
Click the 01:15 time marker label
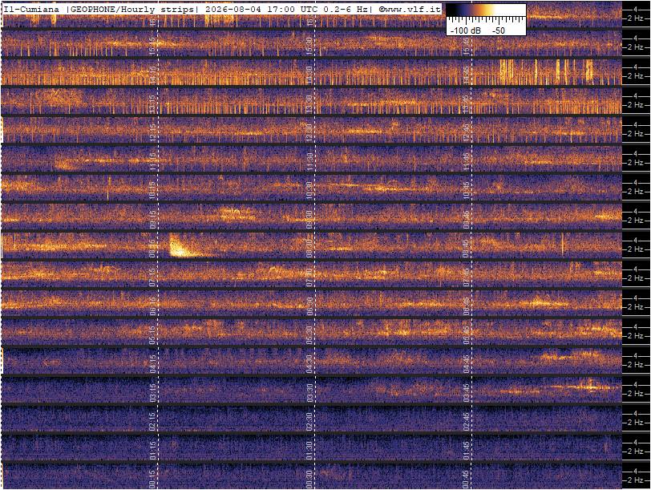click(153, 451)
